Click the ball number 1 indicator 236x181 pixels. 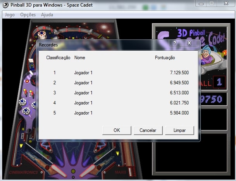pyautogui.click(x=219, y=82)
